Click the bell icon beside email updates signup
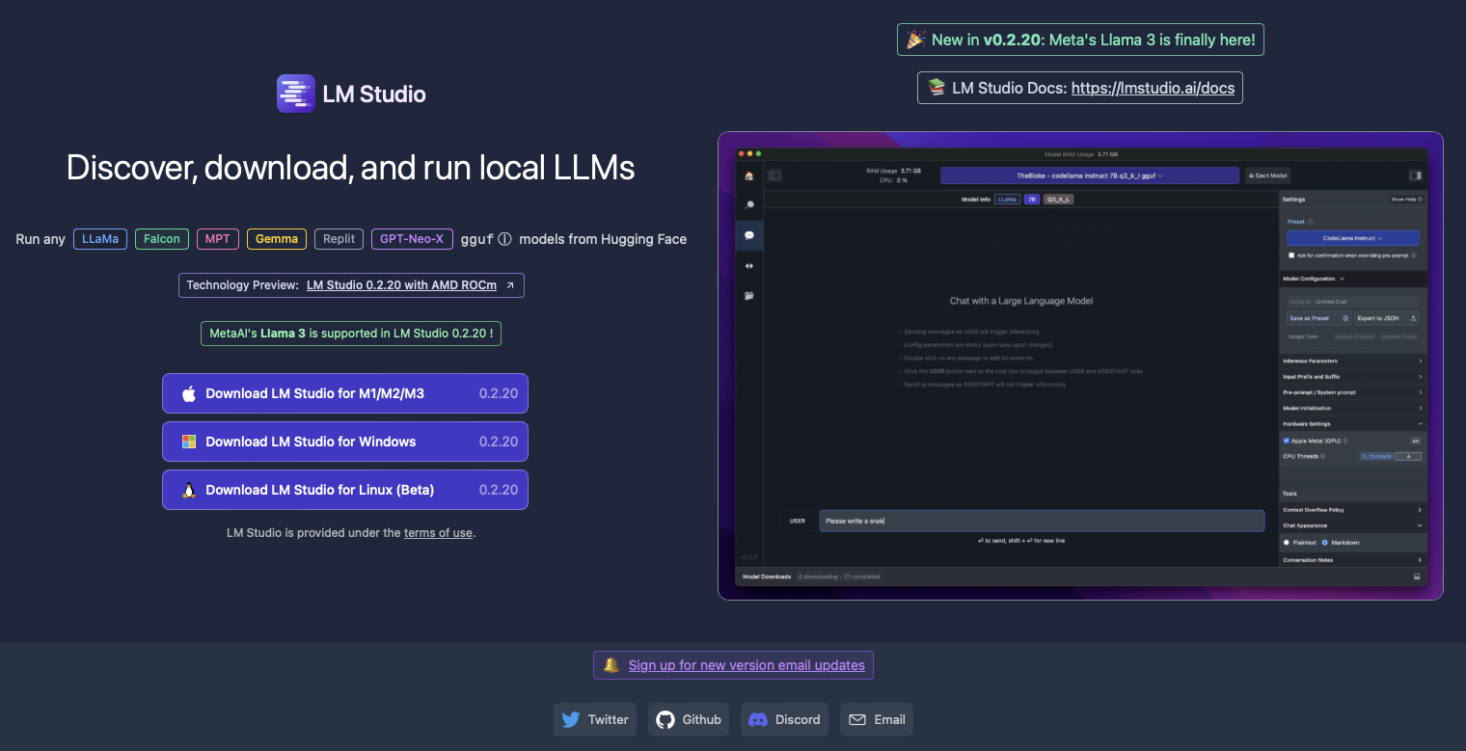The height and width of the screenshot is (751, 1466). click(x=611, y=665)
